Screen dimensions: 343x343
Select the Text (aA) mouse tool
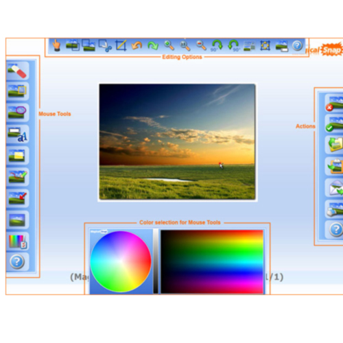(x=17, y=134)
